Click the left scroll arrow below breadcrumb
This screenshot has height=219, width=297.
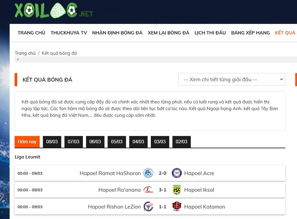18,60
